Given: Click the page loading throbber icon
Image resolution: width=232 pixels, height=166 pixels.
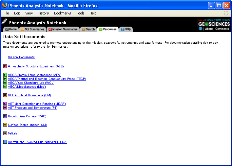Looking at the screenshot, I should [x=226, y=13].
